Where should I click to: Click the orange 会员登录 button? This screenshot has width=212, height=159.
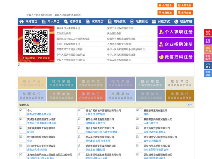(x=165, y=5)
